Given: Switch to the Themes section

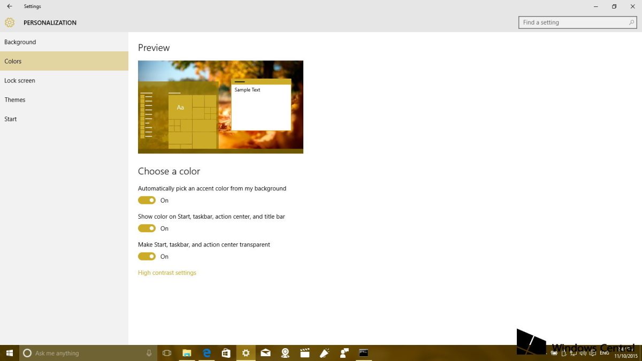Looking at the screenshot, I should pos(15,99).
